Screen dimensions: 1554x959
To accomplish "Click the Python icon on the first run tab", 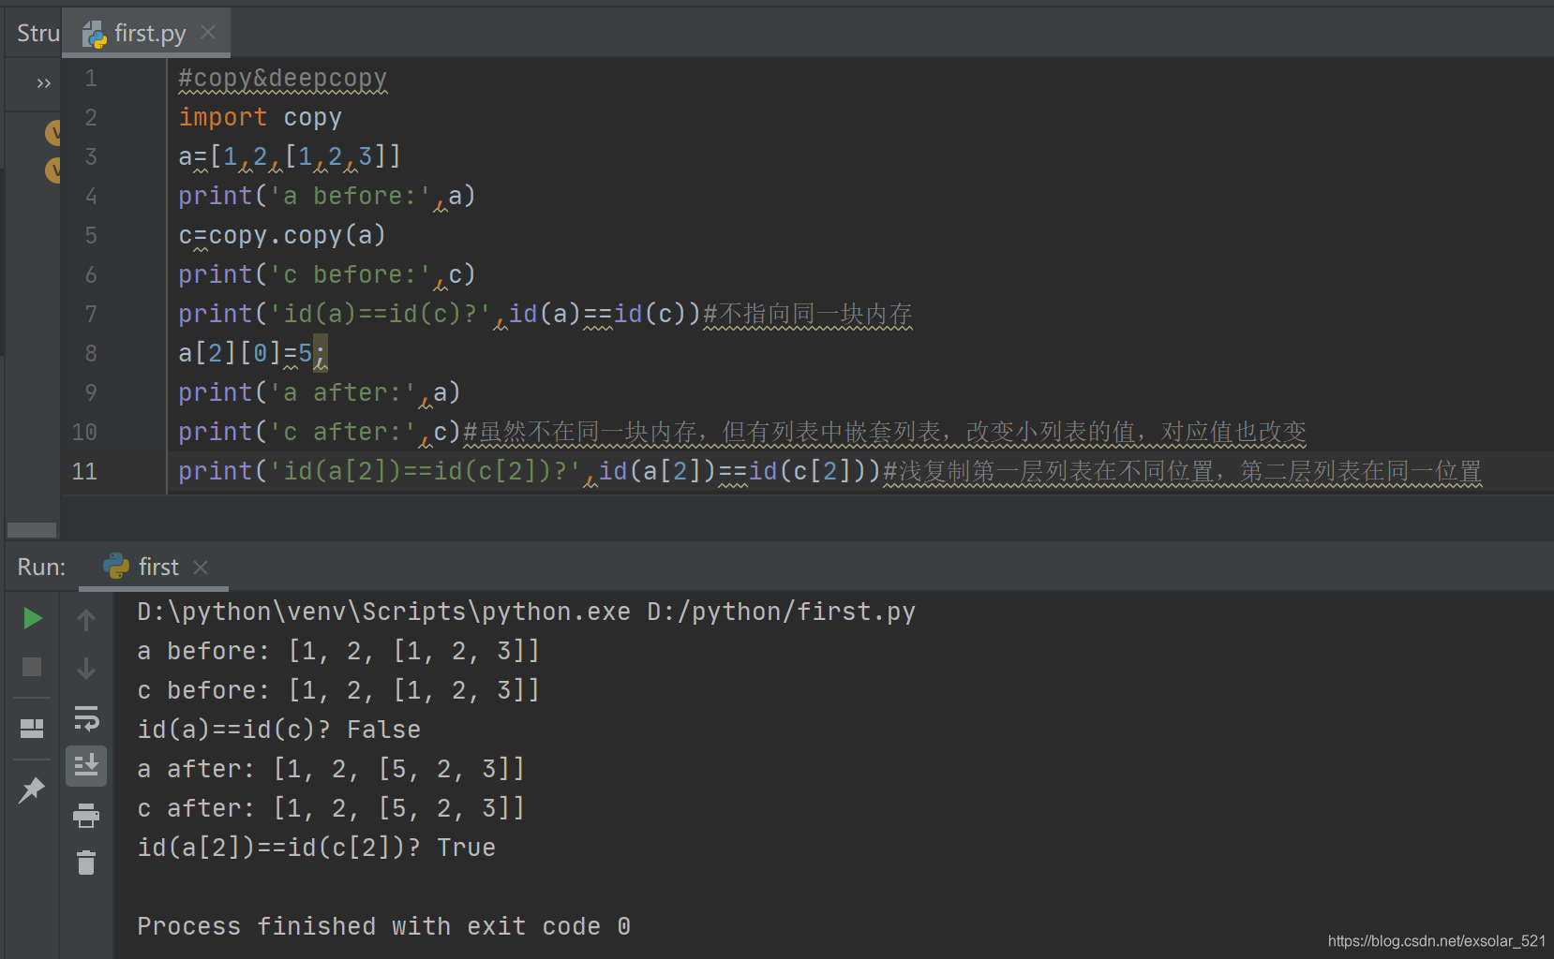I will coord(116,566).
